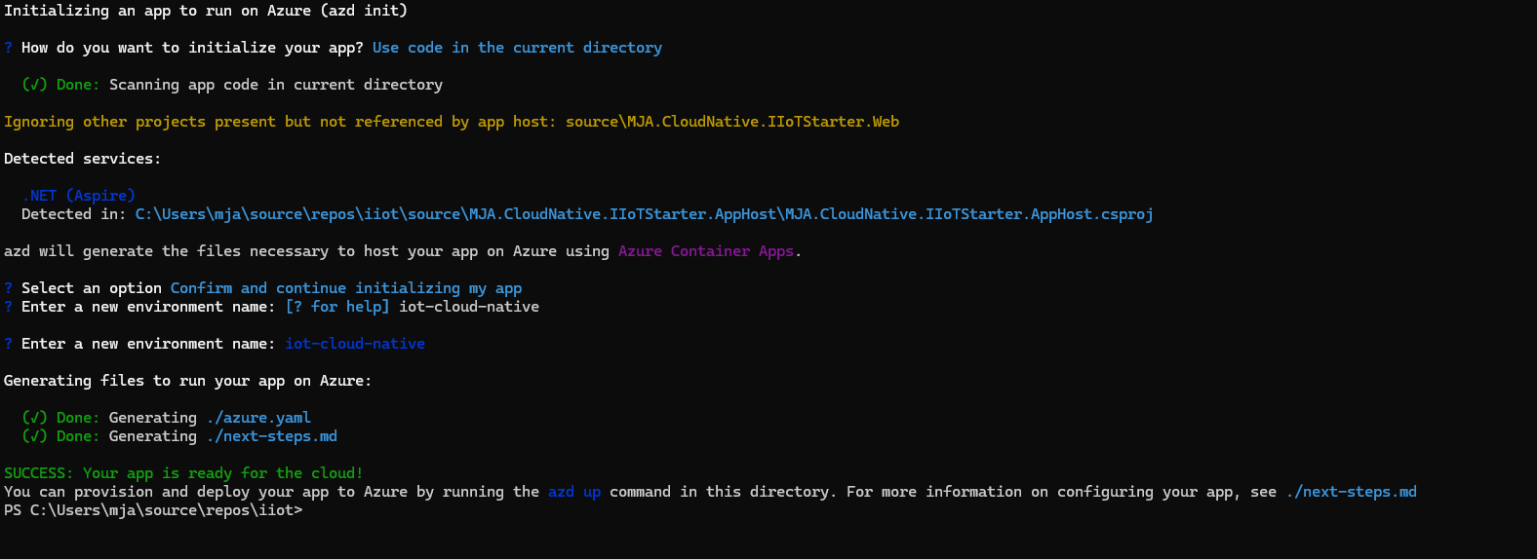The height and width of the screenshot is (559, 1537).
Task: Click the AppHost.csproj file path
Action: (644, 214)
